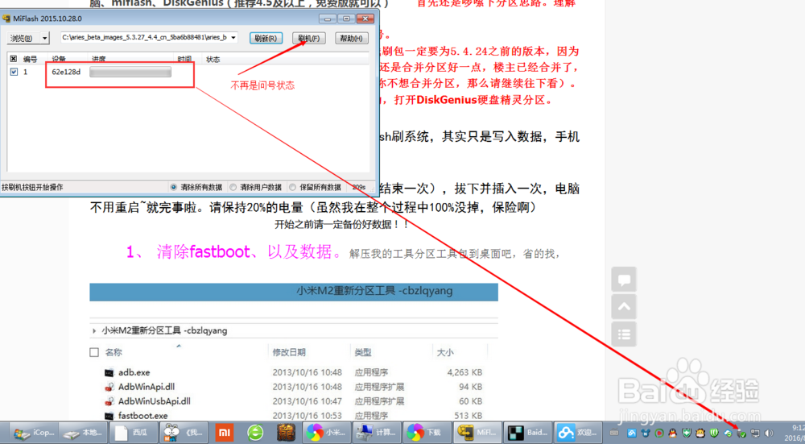Click the 编号 column header
Viewport: 805px width, 444px height.
[30, 59]
